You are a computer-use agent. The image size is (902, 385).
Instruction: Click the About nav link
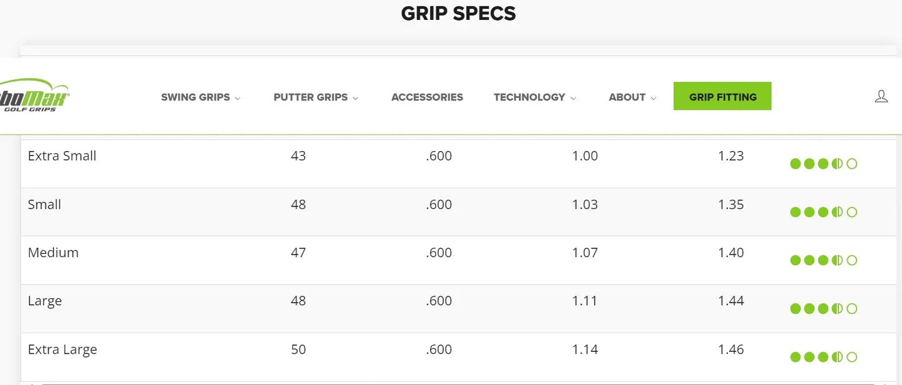point(627,97)
